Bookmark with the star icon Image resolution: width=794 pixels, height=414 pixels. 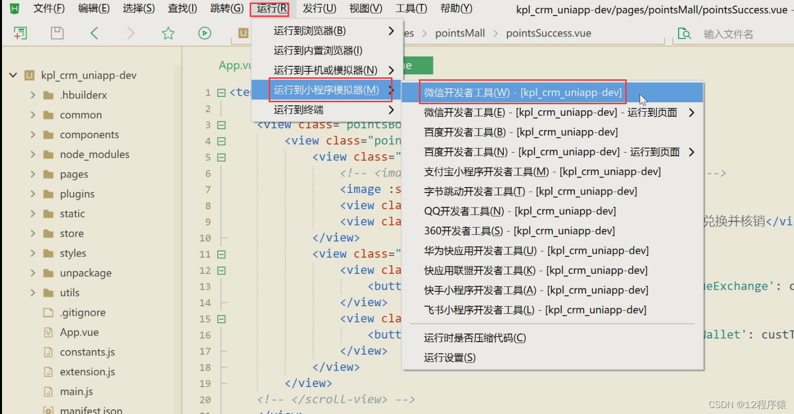point(168,33)
